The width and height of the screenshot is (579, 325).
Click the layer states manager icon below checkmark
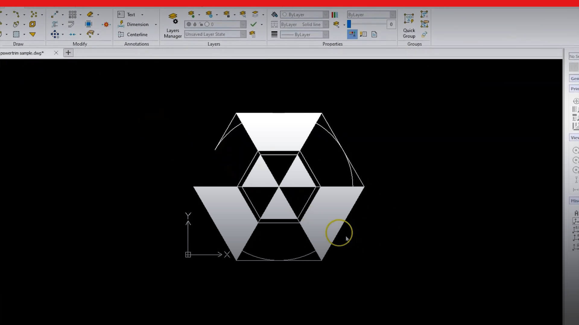(252, 34)
